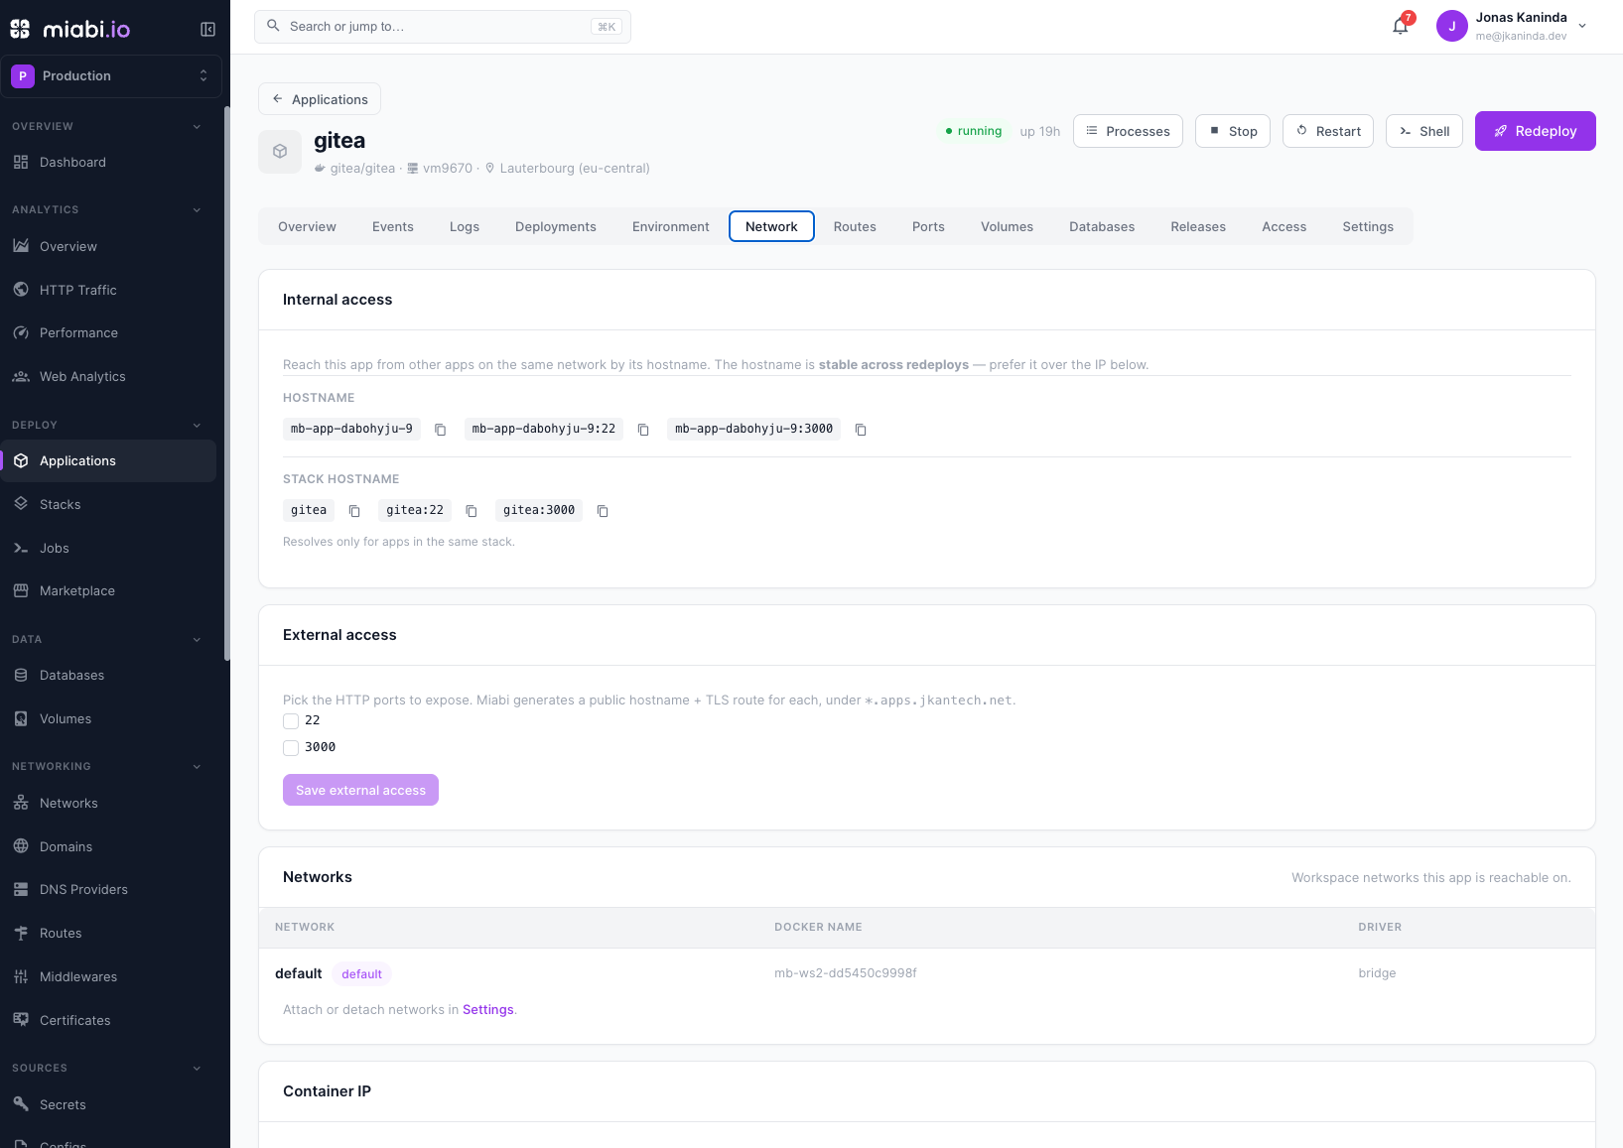Copy hostname mb-app-dabohyju-9
The height and width of the screenshot is (1148, 1623).
point(441,430)
